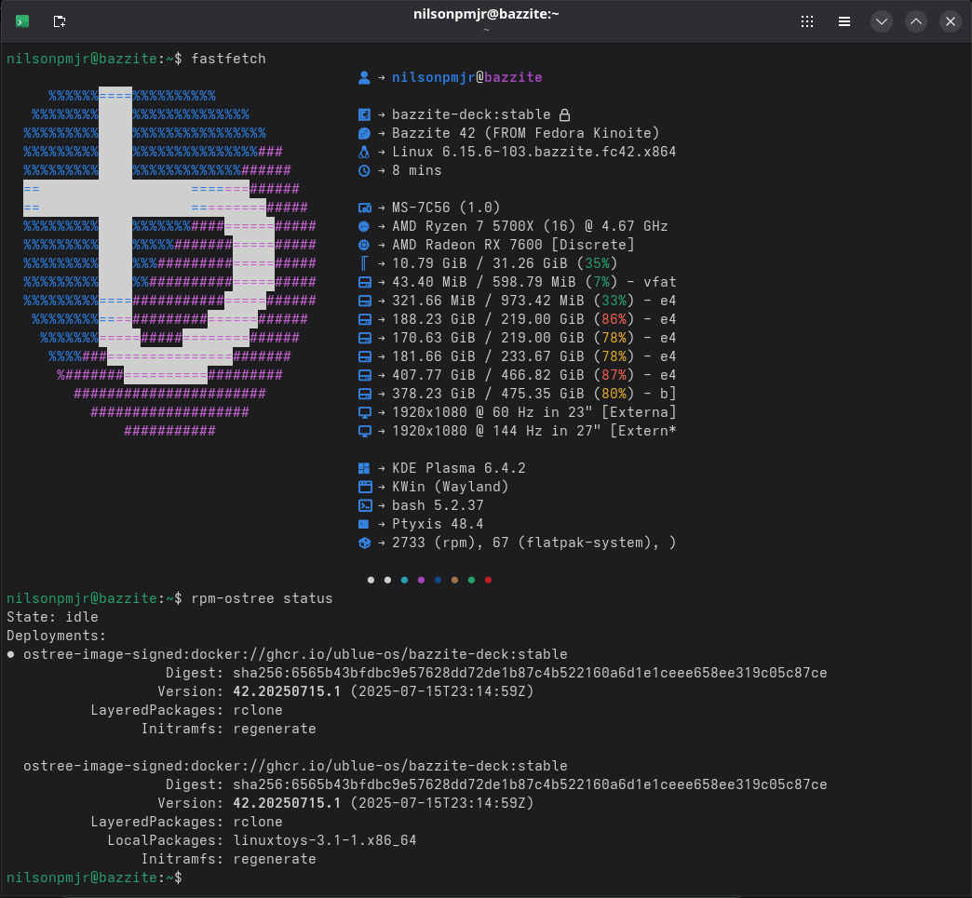The width and height of the screenshot is (972, 898).
Task: Click the dark blue color dot
Action: pyautogui.click(x=438, y=580)
